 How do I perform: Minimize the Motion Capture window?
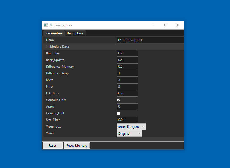point(154,25)
